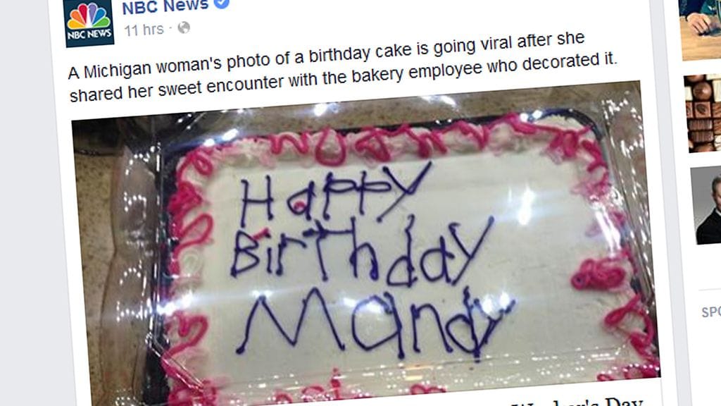Click the man in suit sidebar thumbnail
The image size is (721, 406).
click(706, 205)
